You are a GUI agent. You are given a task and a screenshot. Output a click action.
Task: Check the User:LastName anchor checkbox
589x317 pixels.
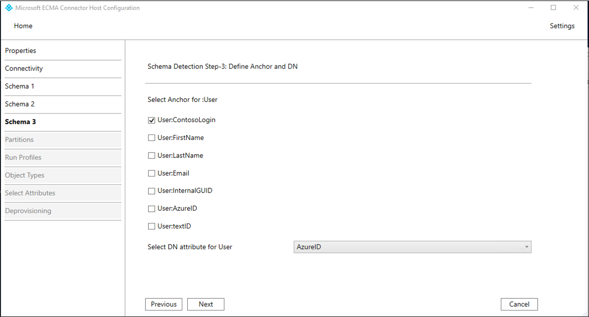(152, 156)
